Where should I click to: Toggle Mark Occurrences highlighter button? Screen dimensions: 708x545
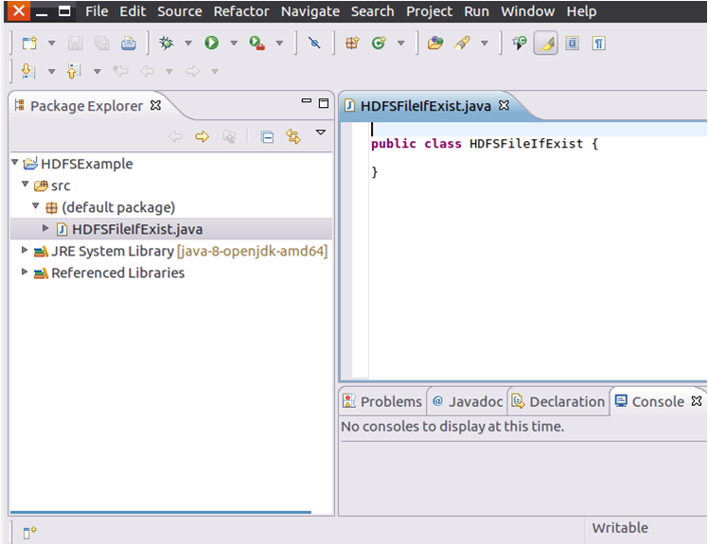point(545,44)
